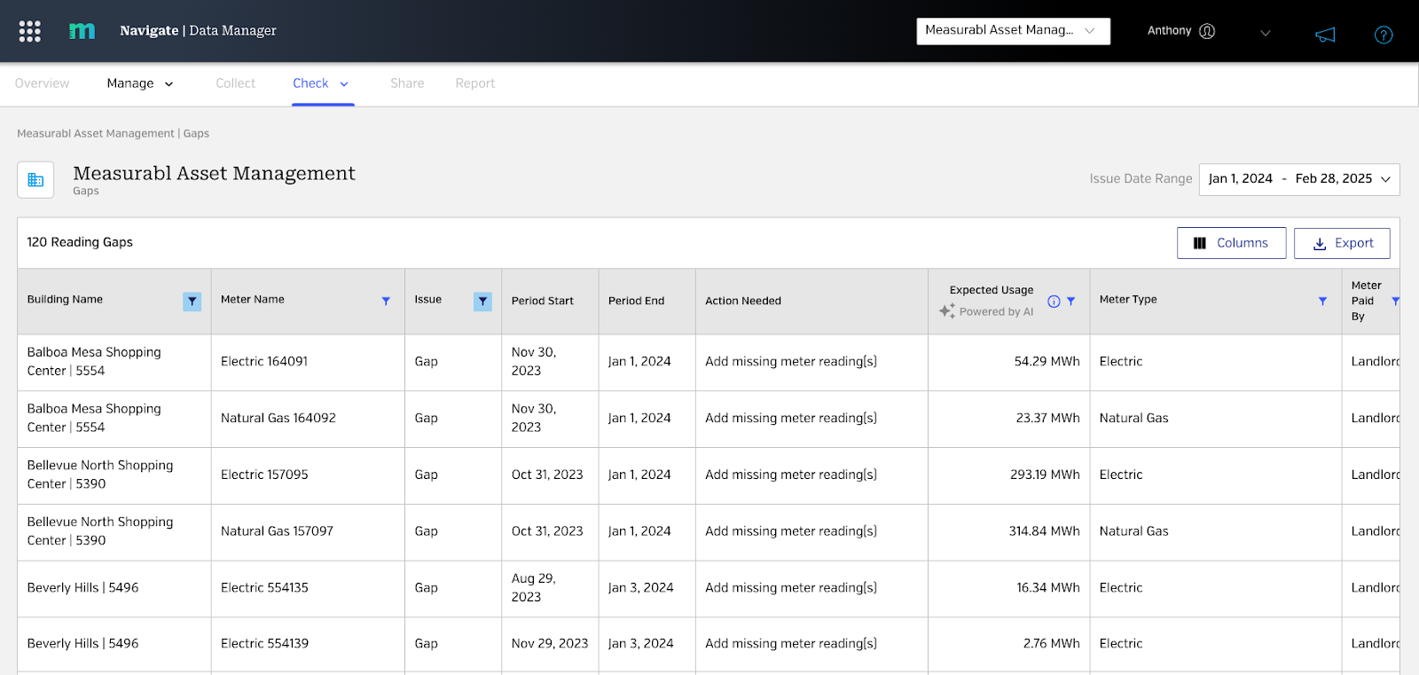This screenshot has height=675, width=1419.
Task: Click the 16.34 MWh expected usage value
Action: (1047, 588)
